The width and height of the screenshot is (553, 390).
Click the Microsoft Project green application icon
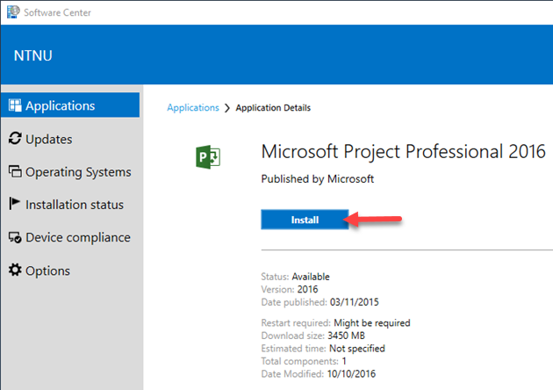point(208,157)
